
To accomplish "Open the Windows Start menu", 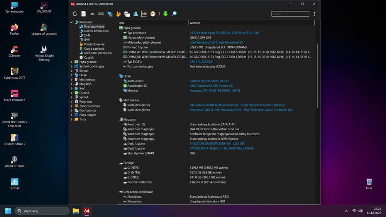I will click(8, 211).
